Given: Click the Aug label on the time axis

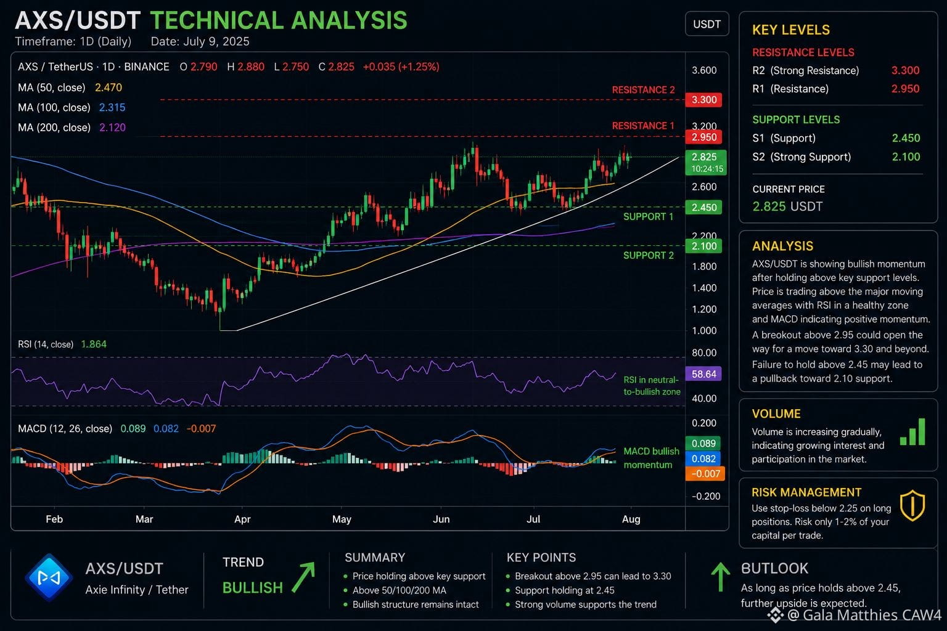Looking at the screenshot, I should (631, 519).
